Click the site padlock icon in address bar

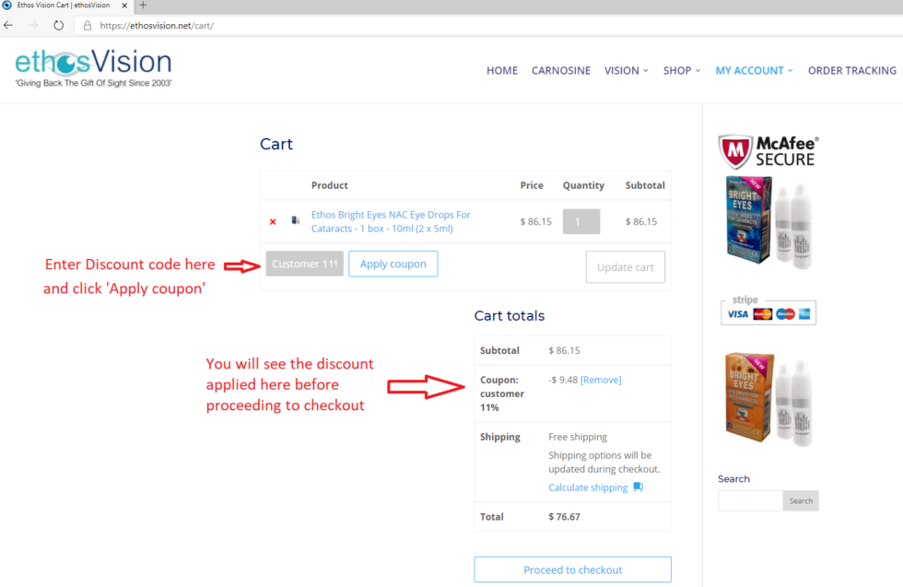coord(87,26)
